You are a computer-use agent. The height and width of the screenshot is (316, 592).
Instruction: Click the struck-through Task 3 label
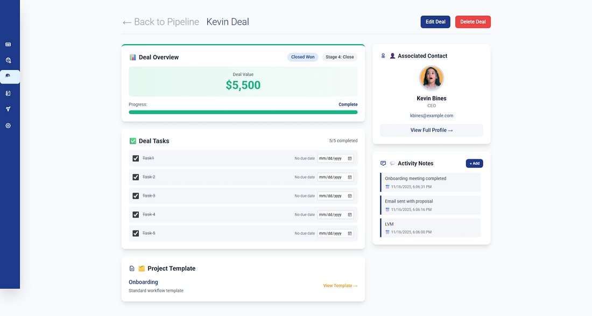point(149,196)
